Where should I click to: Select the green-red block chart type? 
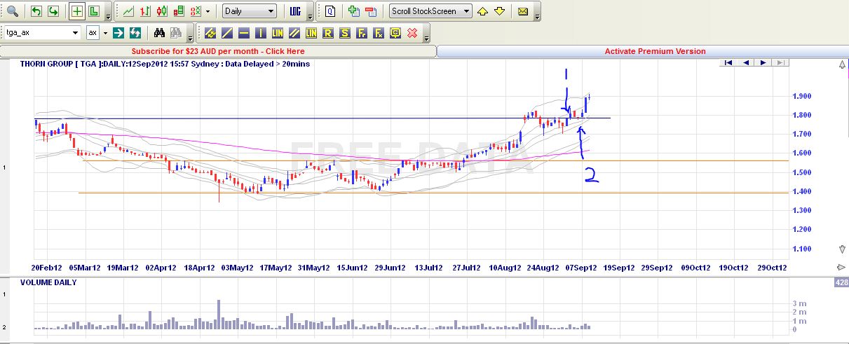tap(179, 11)
